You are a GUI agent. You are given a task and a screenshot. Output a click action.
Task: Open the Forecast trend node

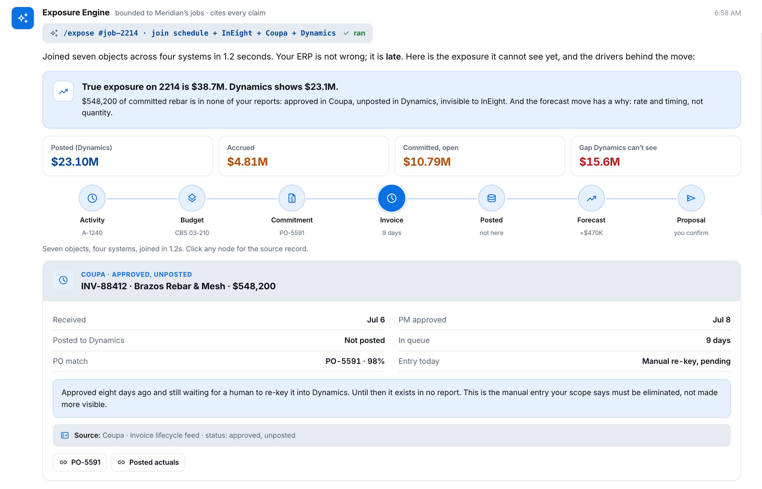pyautogui.click(x=592, y=198)
